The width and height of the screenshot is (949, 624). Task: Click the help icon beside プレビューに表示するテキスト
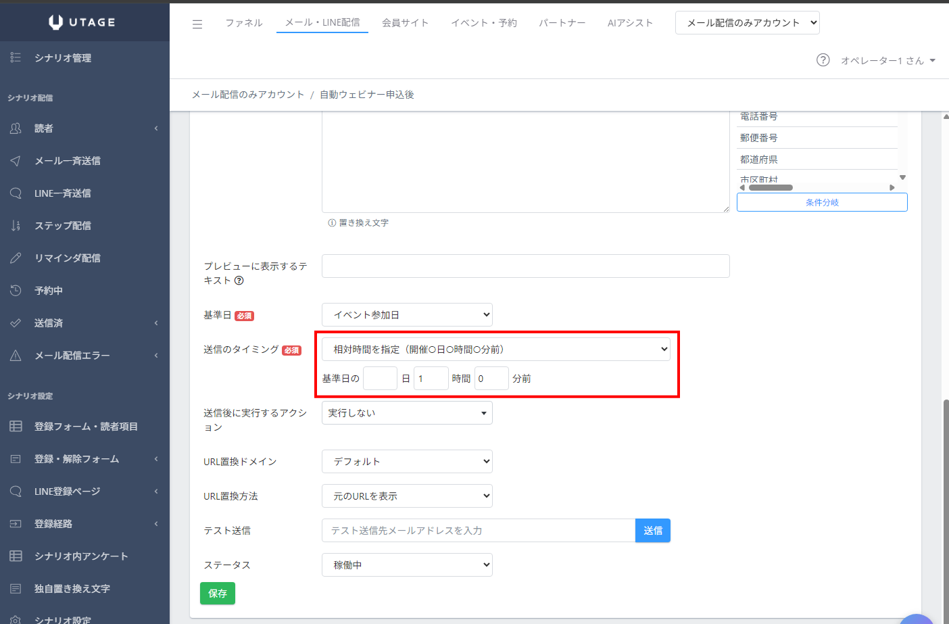coord(239,281)
